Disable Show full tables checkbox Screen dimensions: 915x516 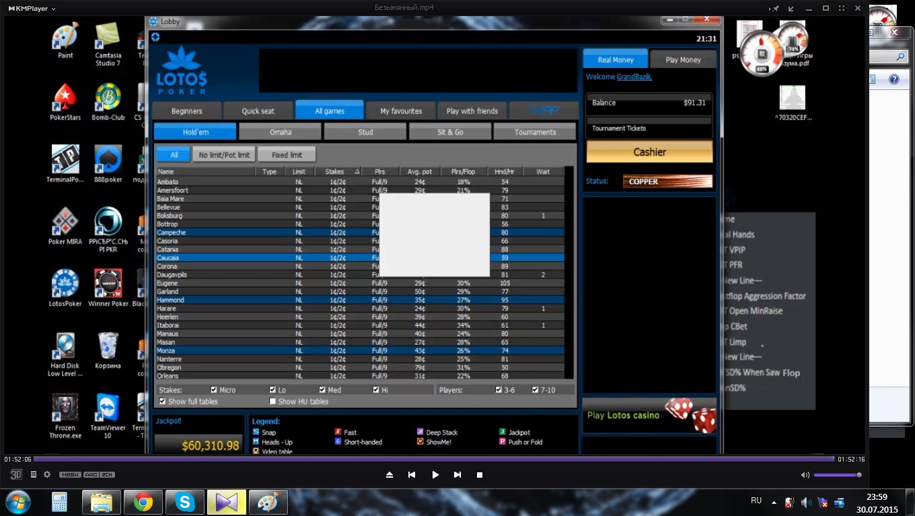click(x=162, y=401)
